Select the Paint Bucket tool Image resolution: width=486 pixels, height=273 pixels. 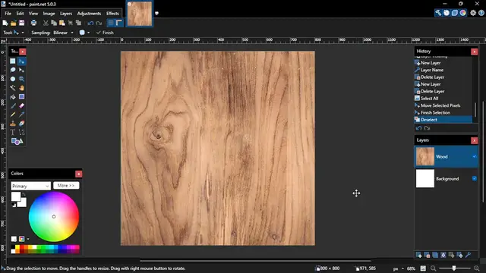point(13,97)
